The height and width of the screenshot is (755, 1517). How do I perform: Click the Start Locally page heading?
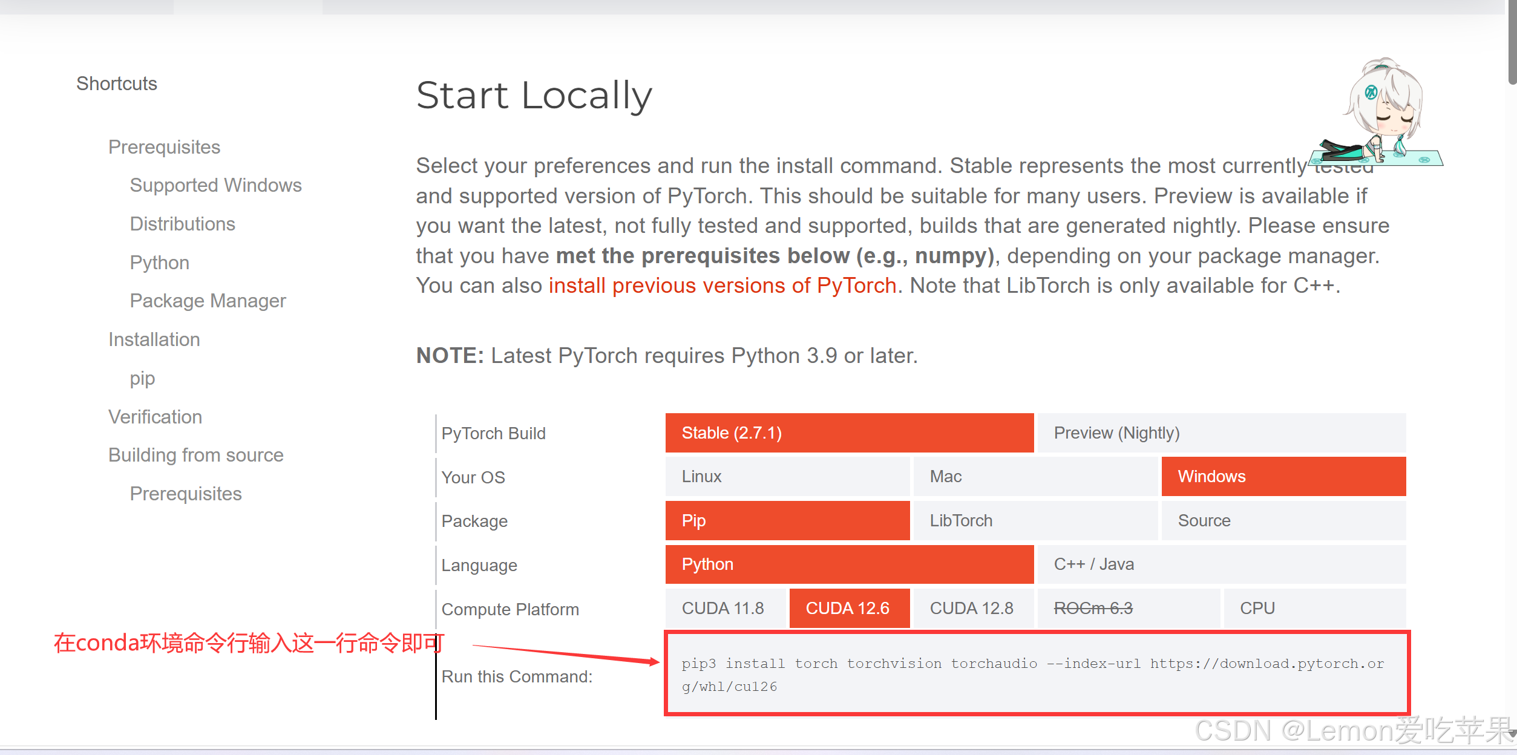point(534,96)
